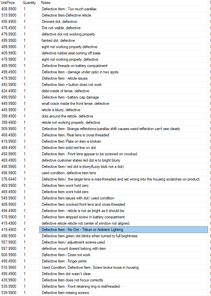
Task: Select the 'Strange reflections/parallax shift' note
Action: (x=124, y=129)
